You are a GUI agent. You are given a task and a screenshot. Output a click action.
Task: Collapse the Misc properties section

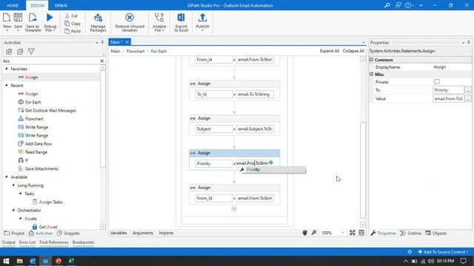click(x=372, y=74)
